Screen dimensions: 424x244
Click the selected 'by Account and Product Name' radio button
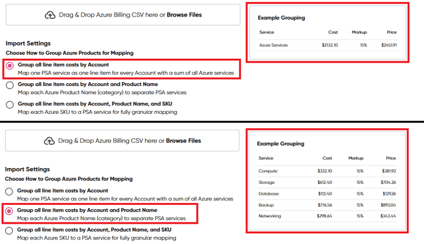9,211
